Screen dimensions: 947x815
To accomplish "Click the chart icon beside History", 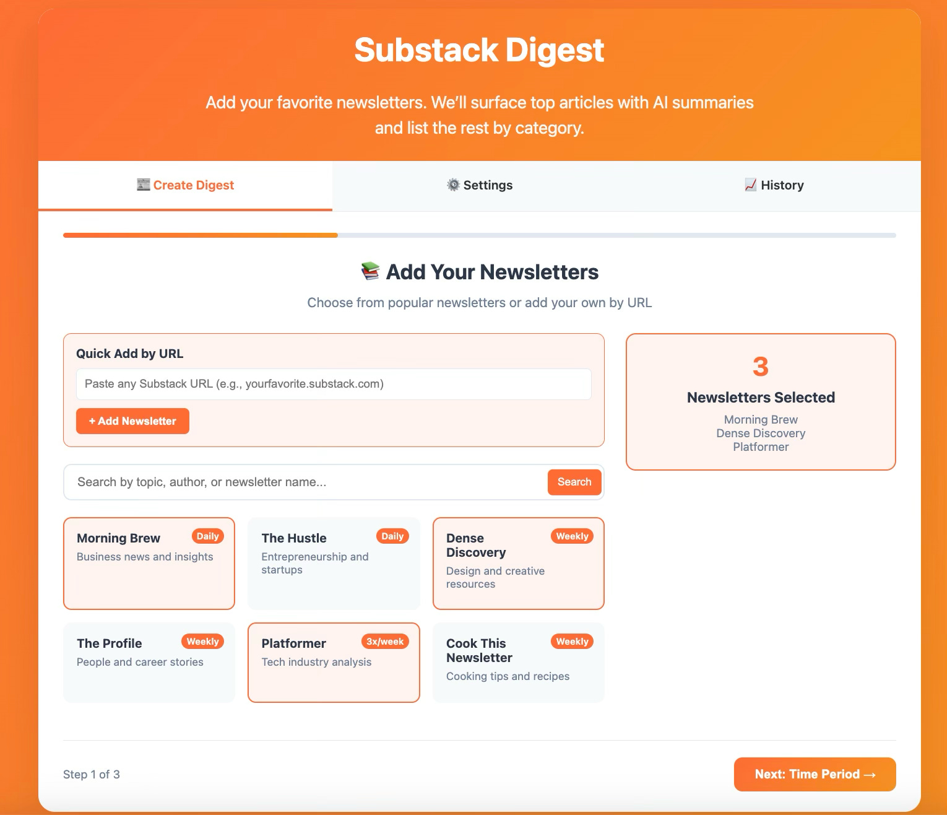I will (x=751, y=185).
